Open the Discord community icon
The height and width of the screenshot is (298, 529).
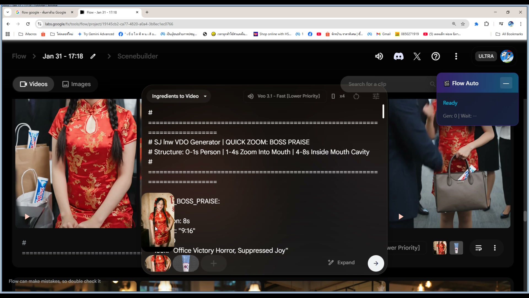click(x=399, y=56)
